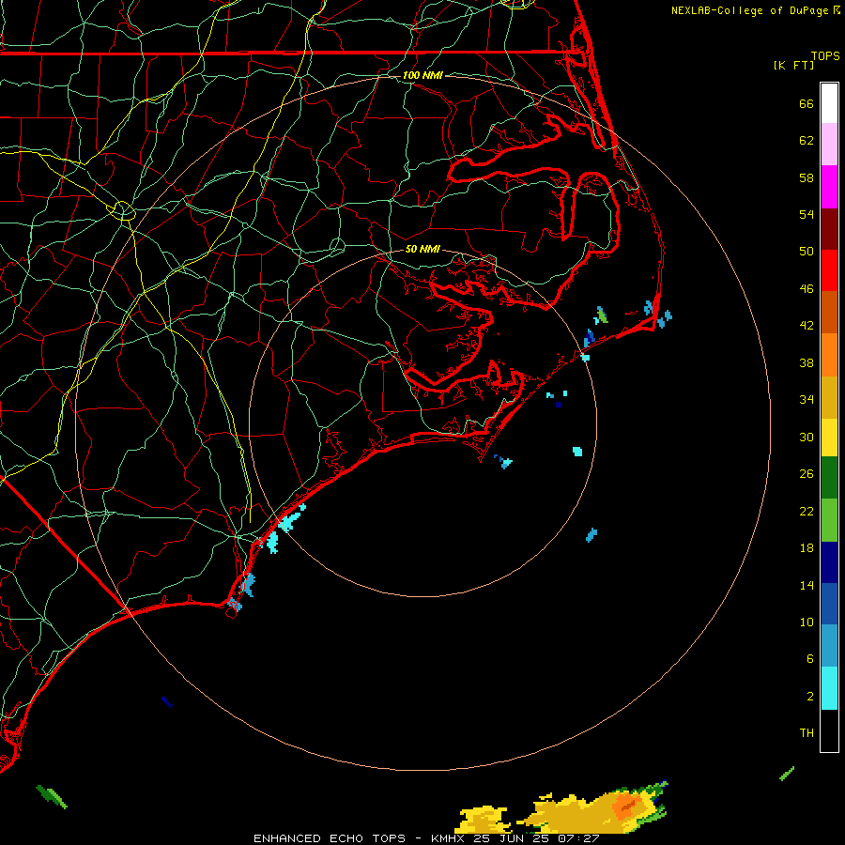Image resolution: width=845 pixels, height=845 pixels.
Task: Click the '34' legend value
Action: (x=807, y=400)
